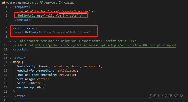Collapse the #app rule at line 14

[11, 62]
